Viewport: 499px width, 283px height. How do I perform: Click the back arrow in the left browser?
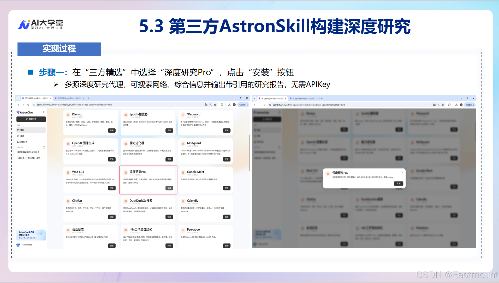click(18, 105)
